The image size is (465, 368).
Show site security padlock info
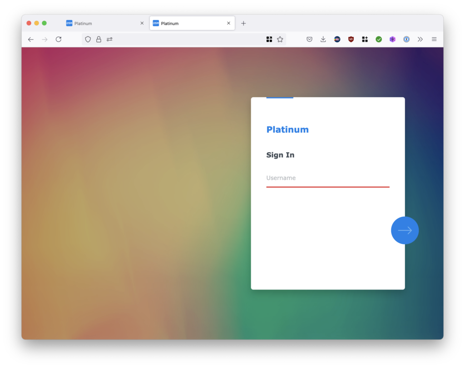(99, 39)
